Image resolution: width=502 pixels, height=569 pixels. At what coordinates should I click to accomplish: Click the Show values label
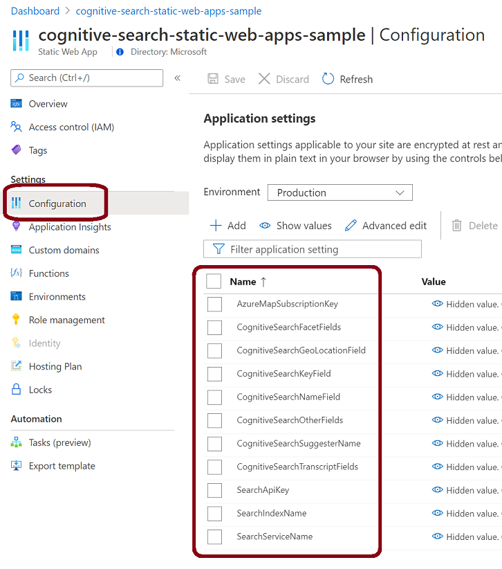coord(304,226)
